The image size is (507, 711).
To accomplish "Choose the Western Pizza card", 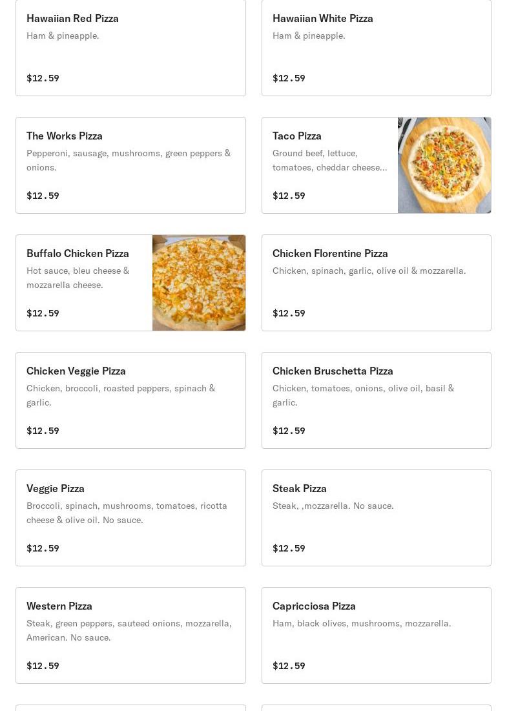I will (130, 635).
